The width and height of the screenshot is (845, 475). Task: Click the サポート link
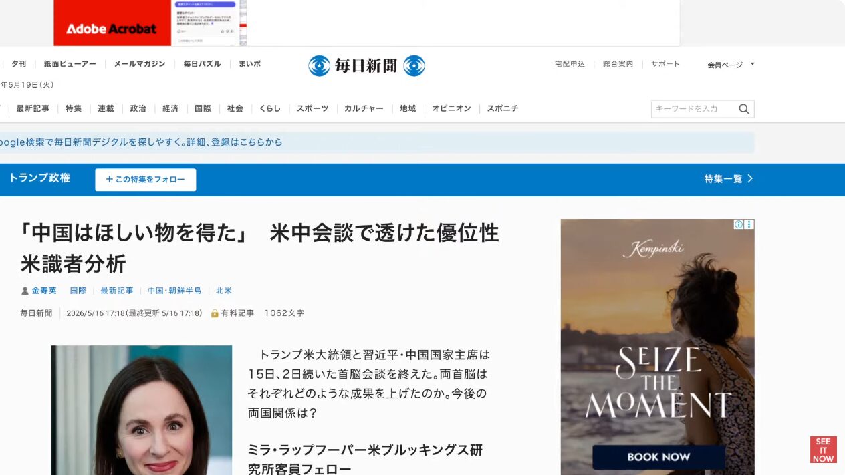click(665, 64)
